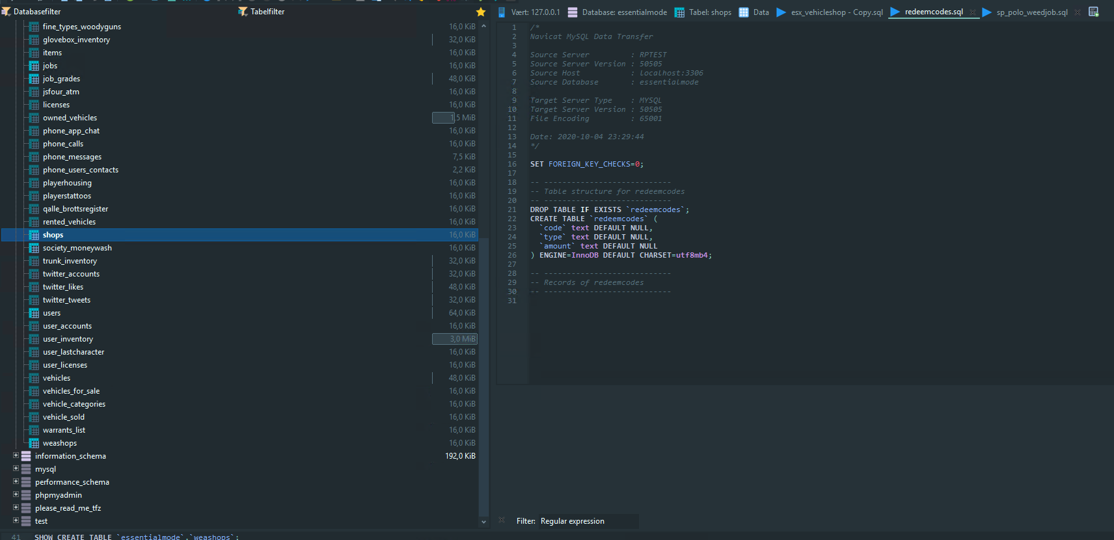Click the table icon next to users

(x=34, y=313)
